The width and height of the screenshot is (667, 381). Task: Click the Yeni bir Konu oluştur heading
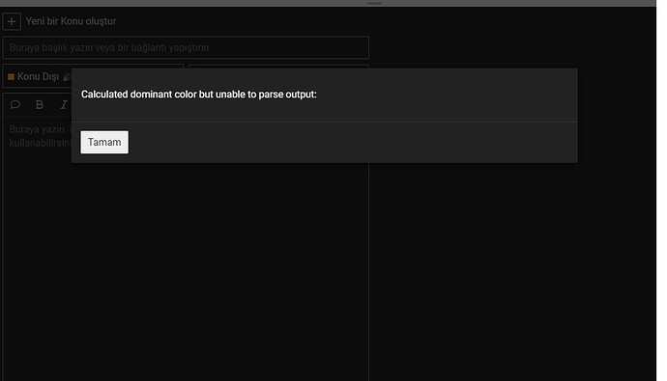pyautogui.click(x=71, y=21)
